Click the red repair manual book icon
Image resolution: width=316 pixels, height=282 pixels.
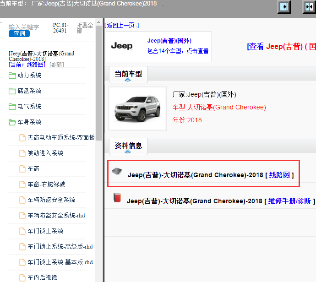[x=117, y=198]
